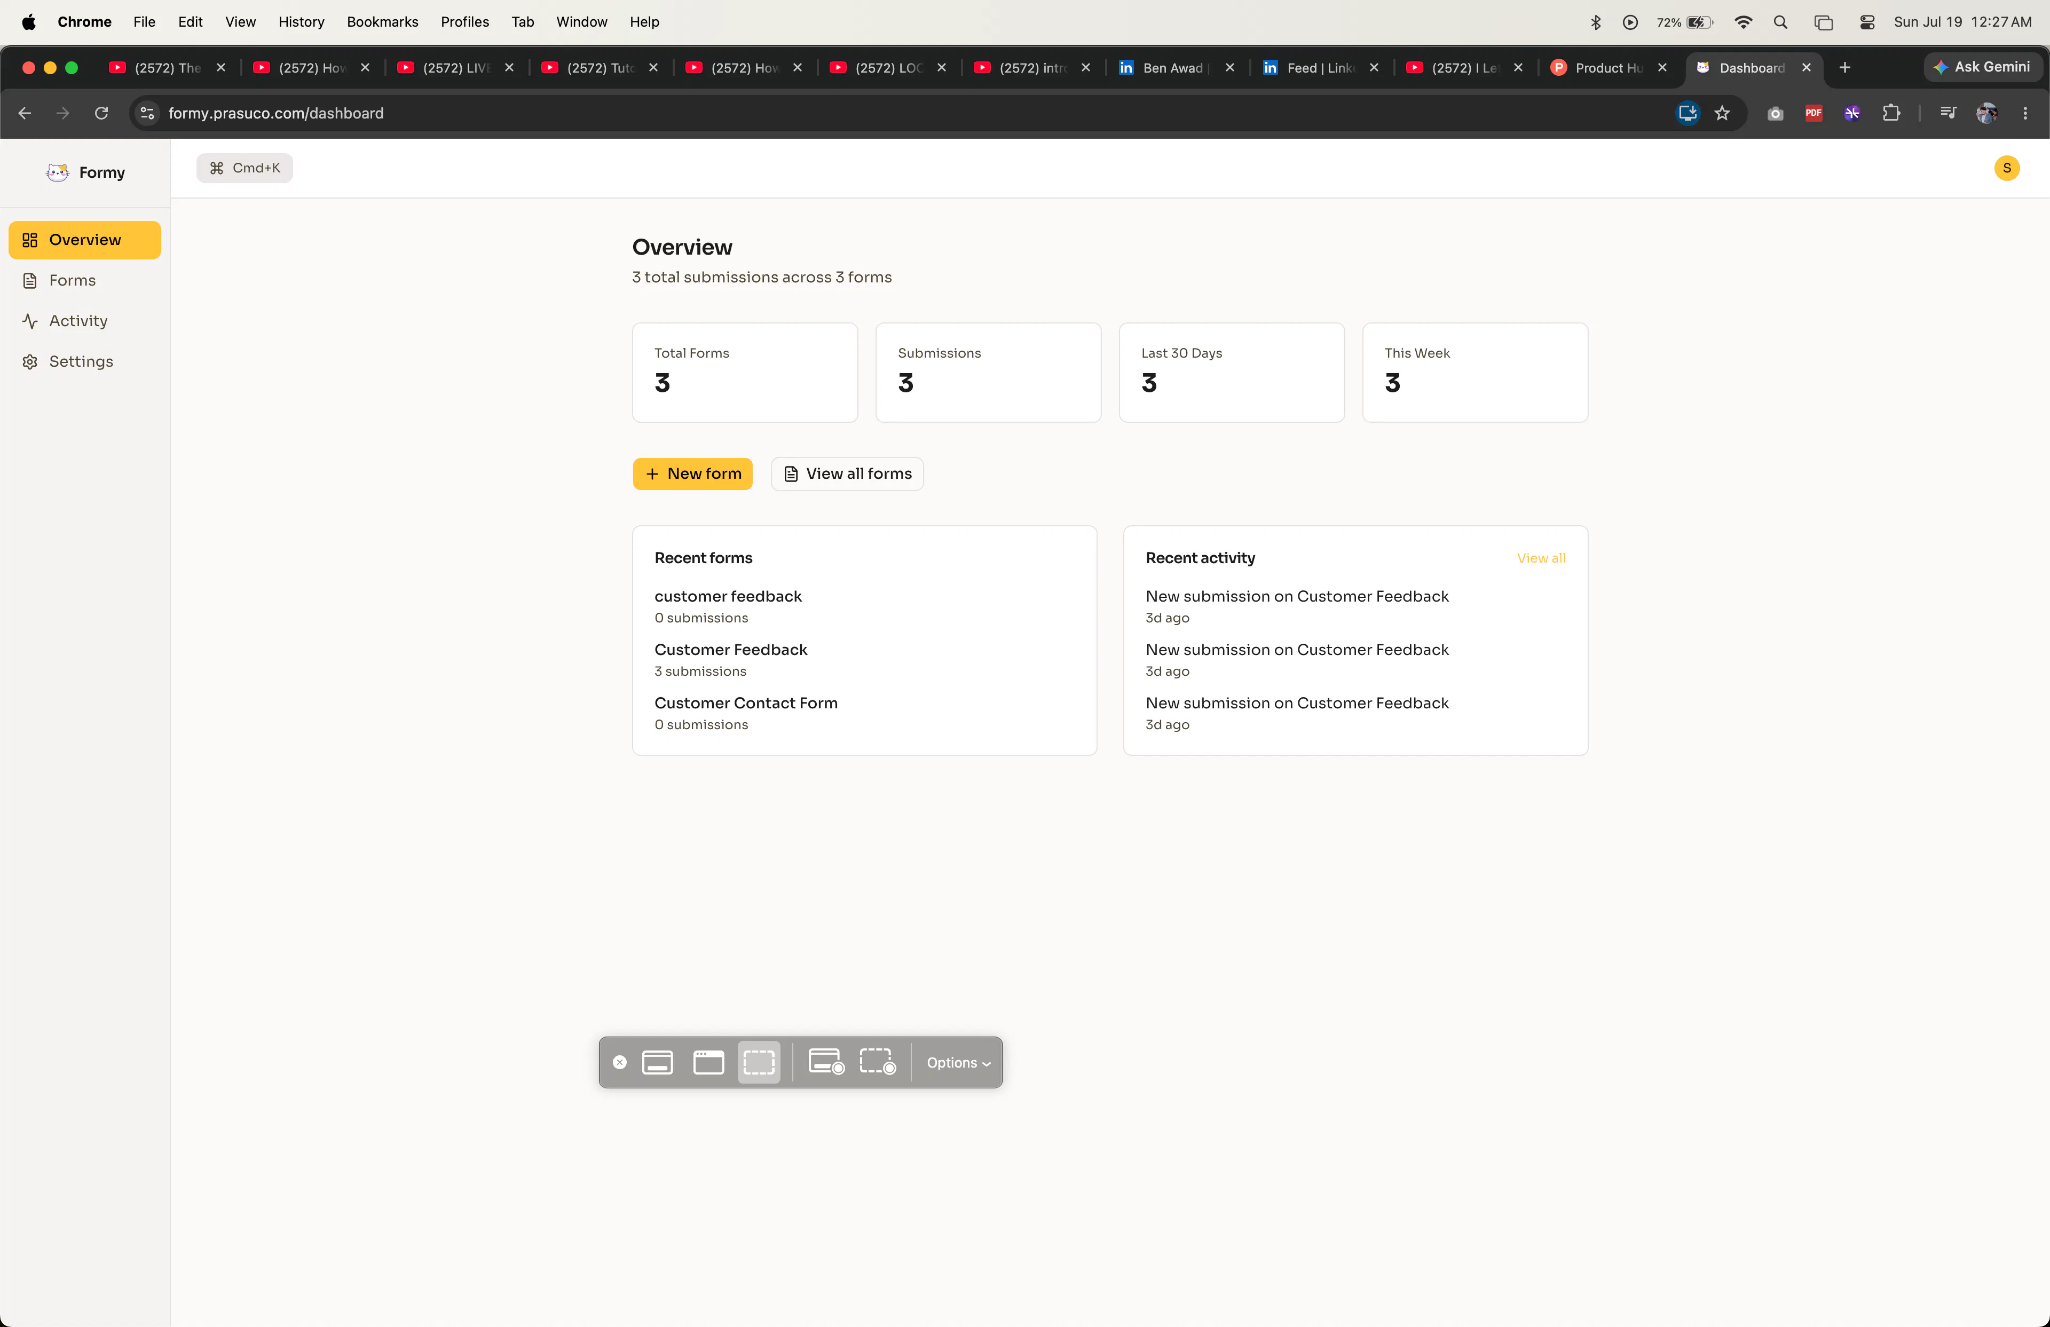2050x1327 pixels.
Task: Open the media control icon in toolbar
Action: click(x=1947, y=113)
